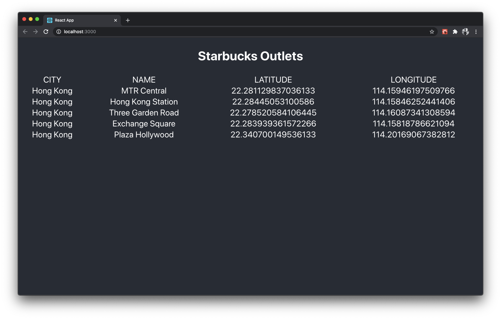This screenshot has height=319, width=501.
Task: Open the Extensions puzzle icon
Action: (455, 32)
